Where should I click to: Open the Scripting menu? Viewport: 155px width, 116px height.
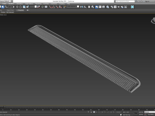pyautogui.click(x=62, y=4)
